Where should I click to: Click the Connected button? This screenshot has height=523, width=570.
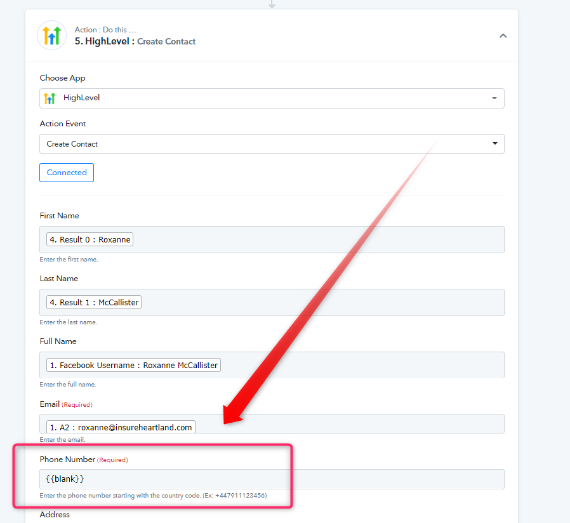point(67,173)
